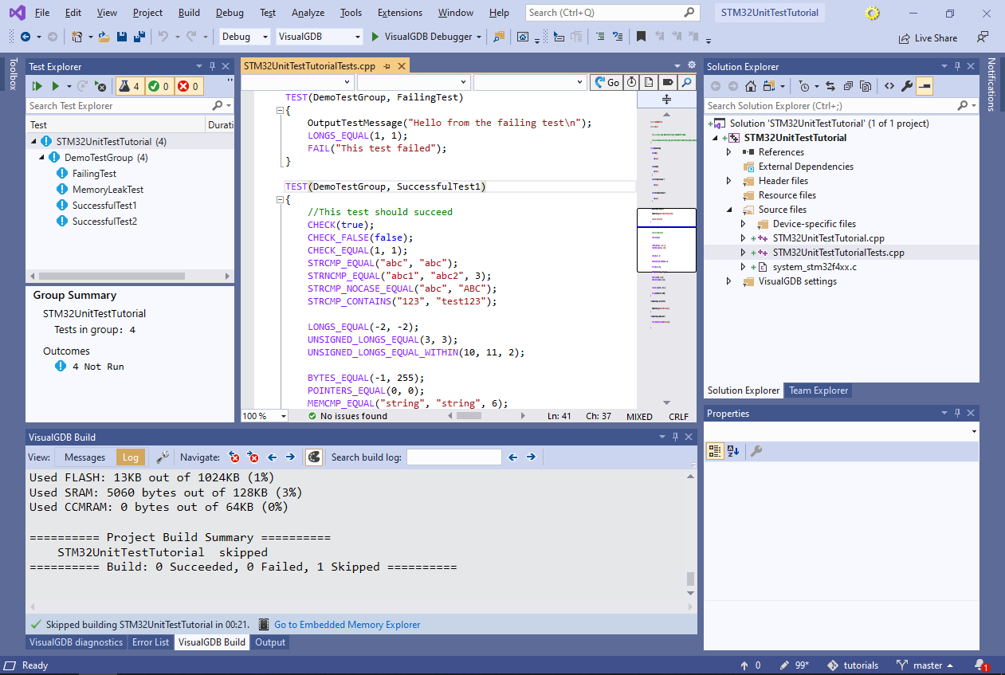Viewport: 1005px width, 675px height.
Task: Click the Save icon in main toolbar
Action: (122, 37)
